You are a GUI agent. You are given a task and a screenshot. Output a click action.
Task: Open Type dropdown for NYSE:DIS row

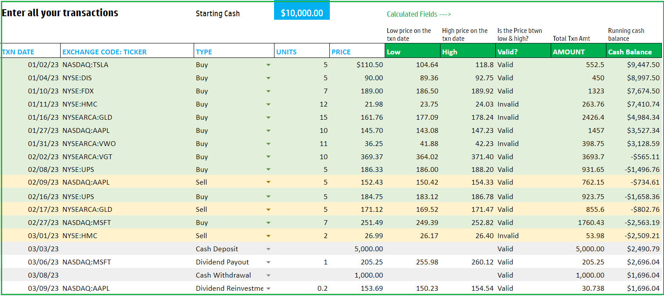[268, 78]
